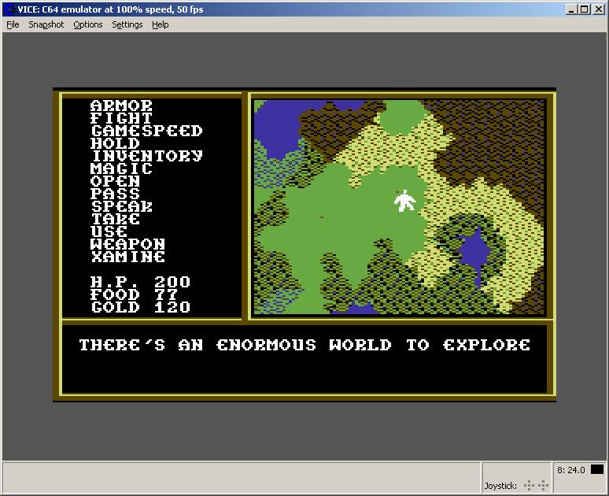Select the HOLD command
The image size is (609, 496).
(x=115, y=143)
